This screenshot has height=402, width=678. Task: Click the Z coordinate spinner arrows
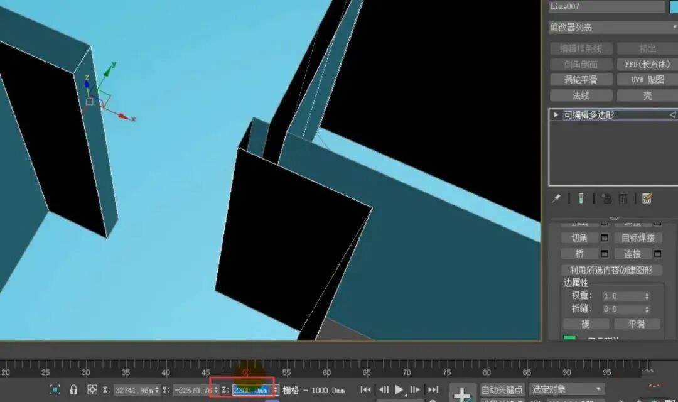276,390
